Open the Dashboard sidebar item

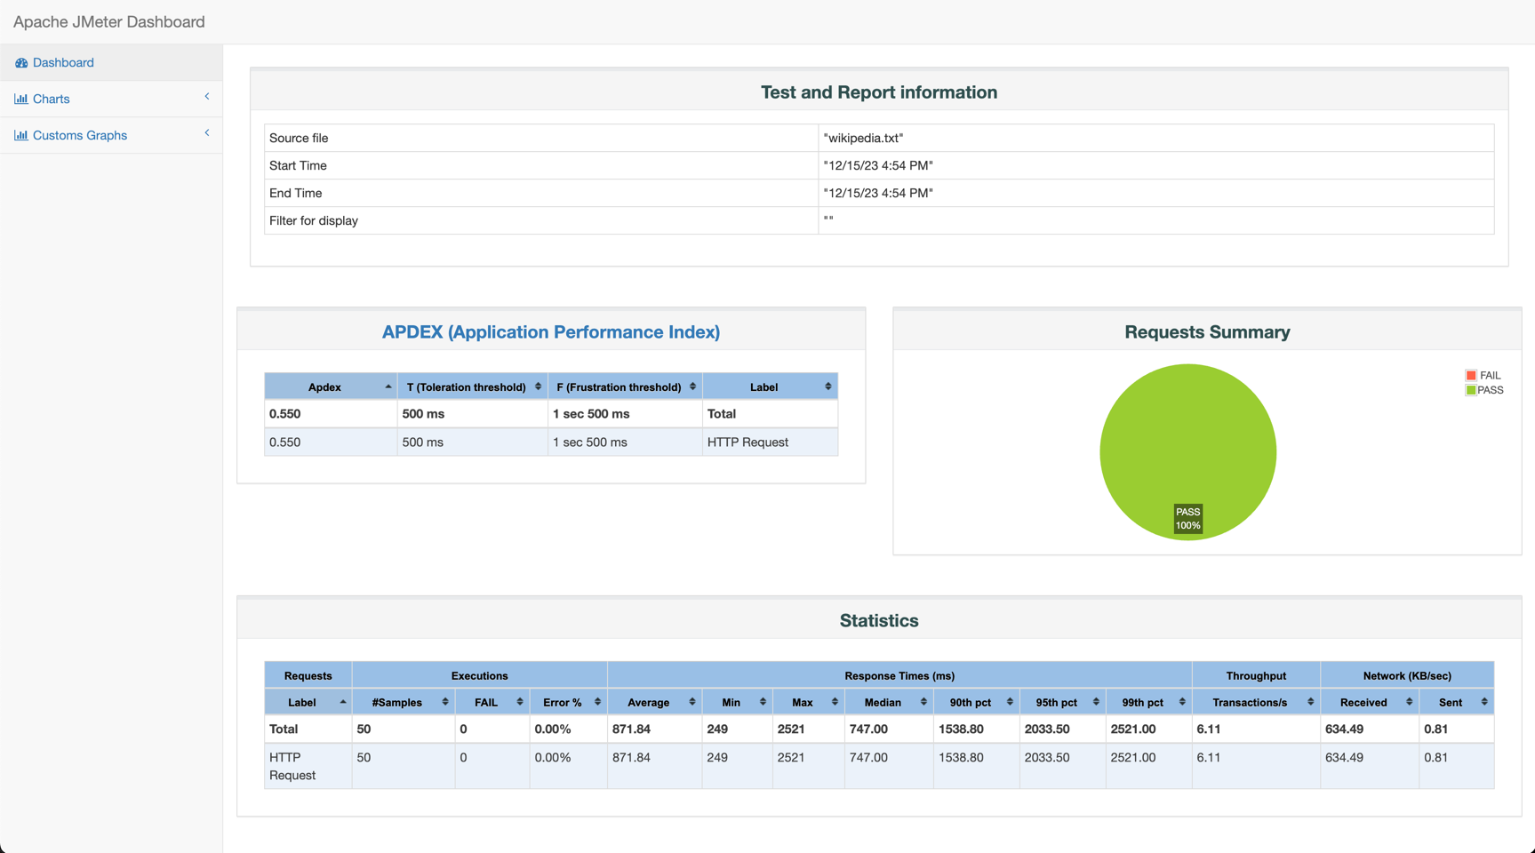[63, 63]
